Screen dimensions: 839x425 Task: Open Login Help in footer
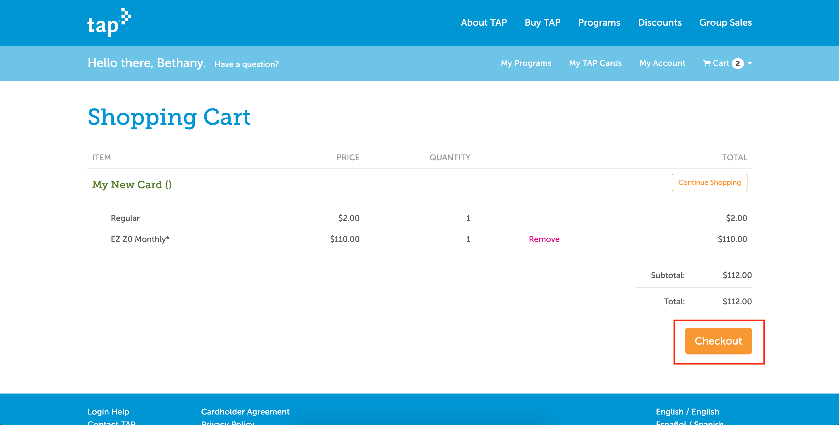coord(108,412)
